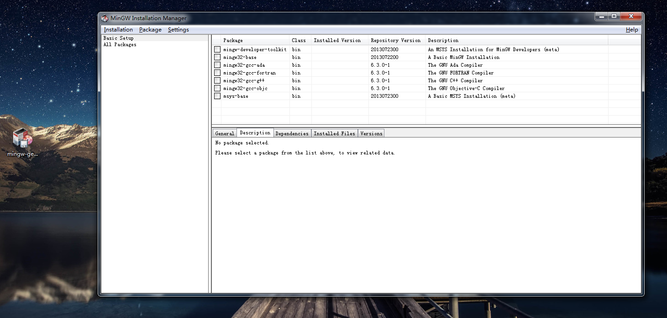The image size is (667, 318).
Task: Switch to the Dependencies tab
Action: [292, 133]
